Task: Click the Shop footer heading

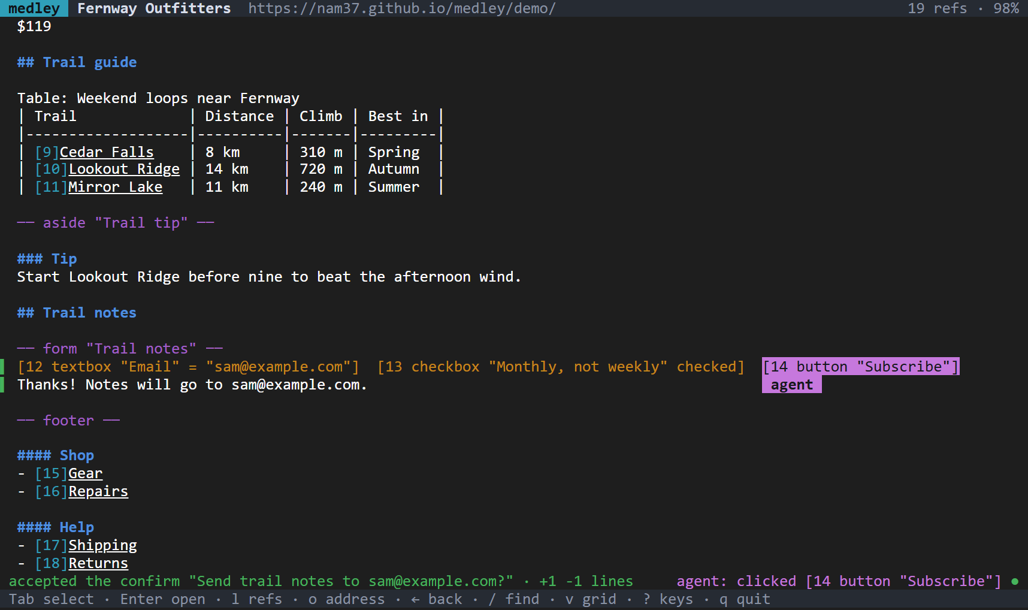Action: click(x=56, y=455)
